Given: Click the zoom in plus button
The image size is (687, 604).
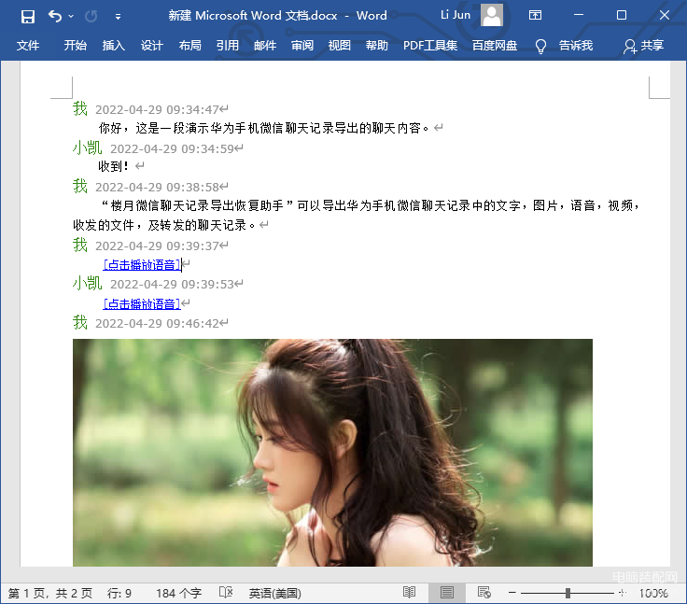Looking at the screenshot, I should click(623, 593).
